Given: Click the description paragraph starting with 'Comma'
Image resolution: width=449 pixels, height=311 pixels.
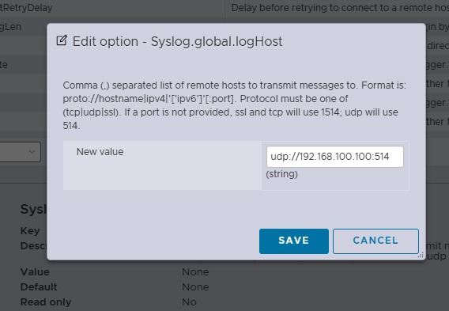Looking at the screenshot, I should (x=235, y=105).
